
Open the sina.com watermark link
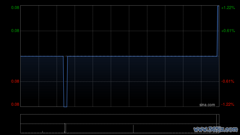[207, 105]
